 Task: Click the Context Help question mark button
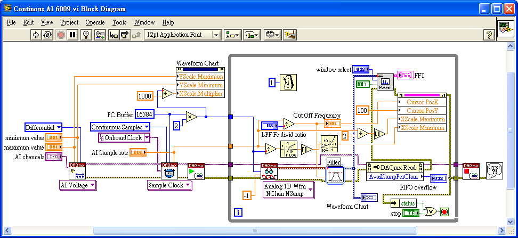(488, 35)
